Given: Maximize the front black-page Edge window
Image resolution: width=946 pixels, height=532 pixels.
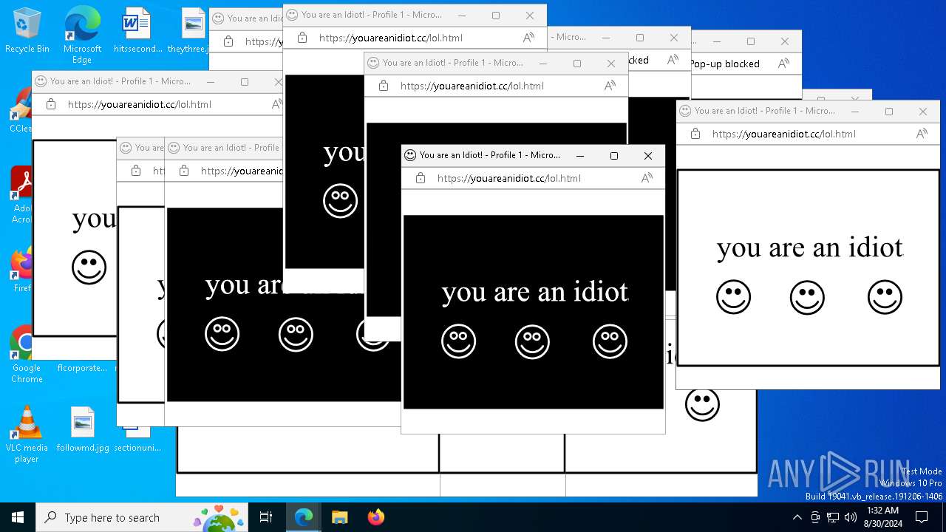Looking at the screenshot, I should point(614,156).
